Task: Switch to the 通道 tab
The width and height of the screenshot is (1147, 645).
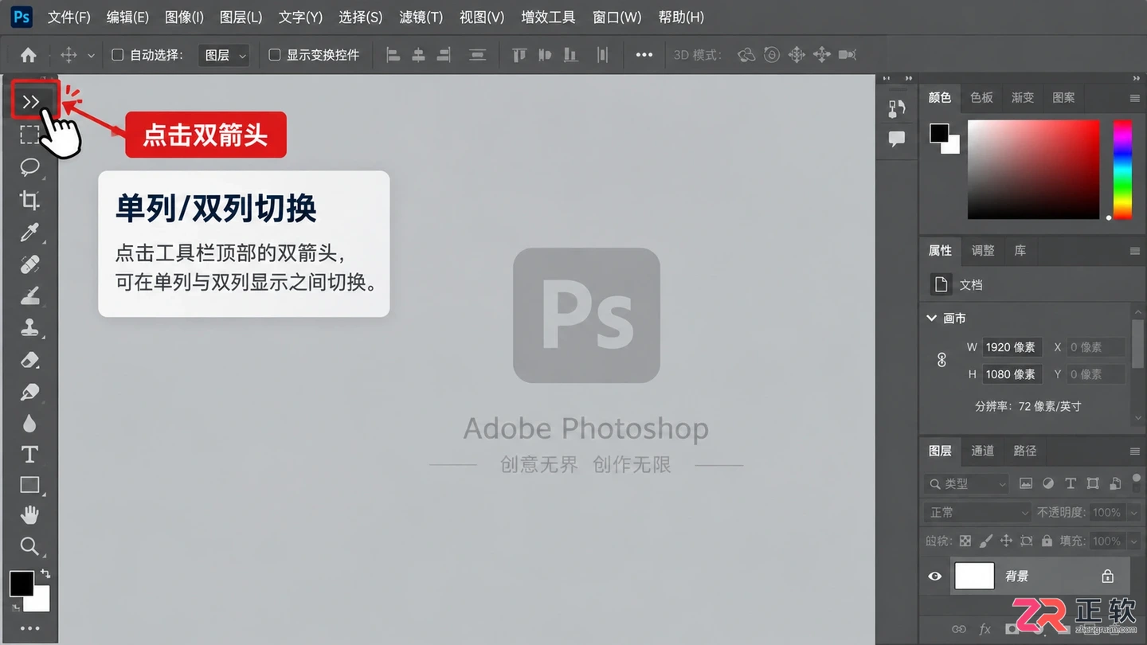Action: 982,451
